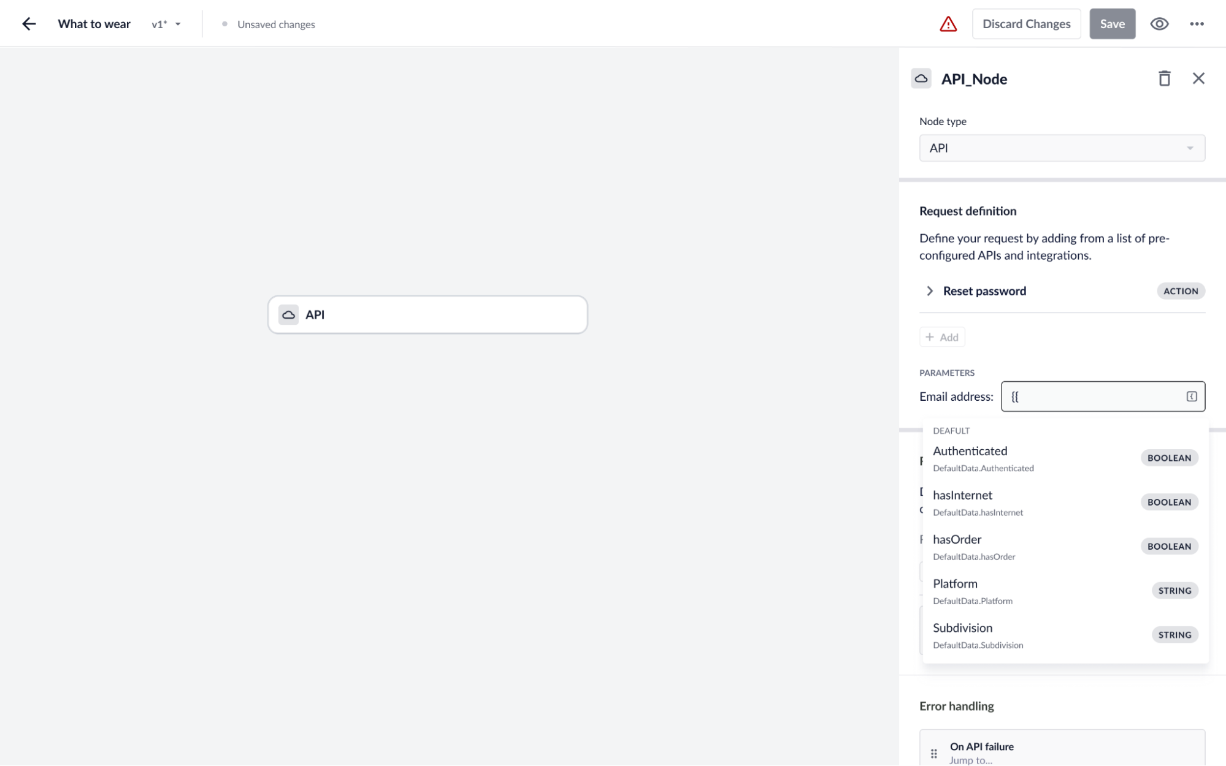
Task: Close the API_Node panel
Action: (x=1198, y=78)
